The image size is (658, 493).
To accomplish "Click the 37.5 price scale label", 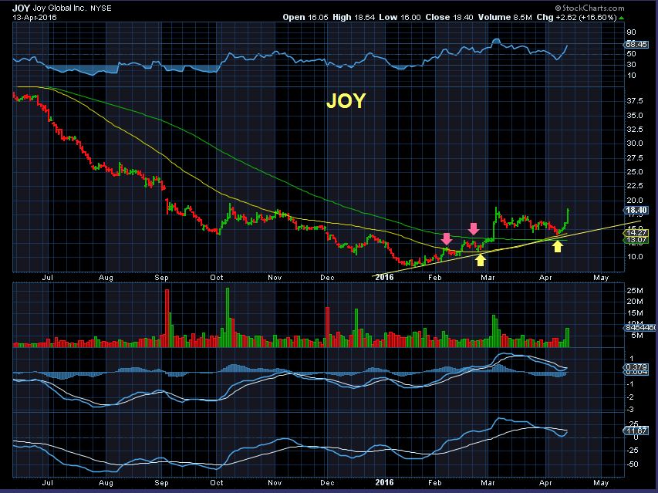I will (635, 101).
